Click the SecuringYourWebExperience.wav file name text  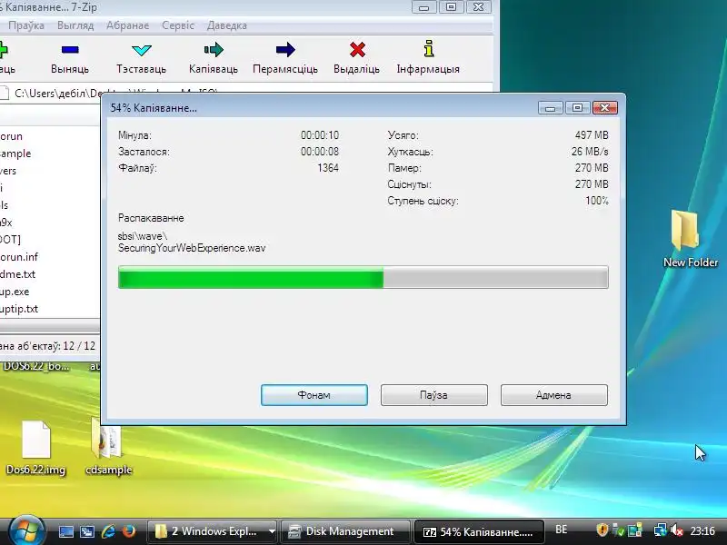click(x=192, y=248)
